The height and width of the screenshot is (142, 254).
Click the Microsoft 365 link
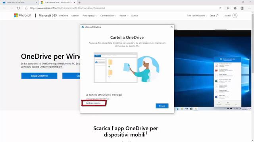coord(48,15)
